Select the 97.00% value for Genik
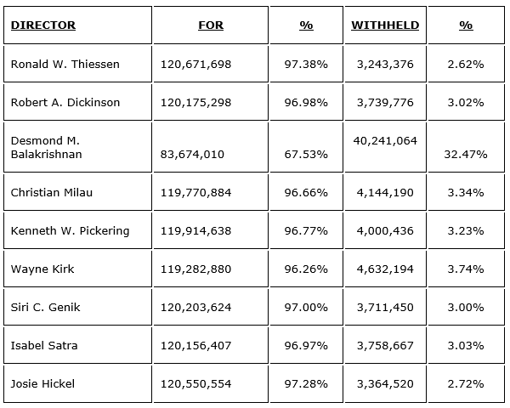 point(306,308)
